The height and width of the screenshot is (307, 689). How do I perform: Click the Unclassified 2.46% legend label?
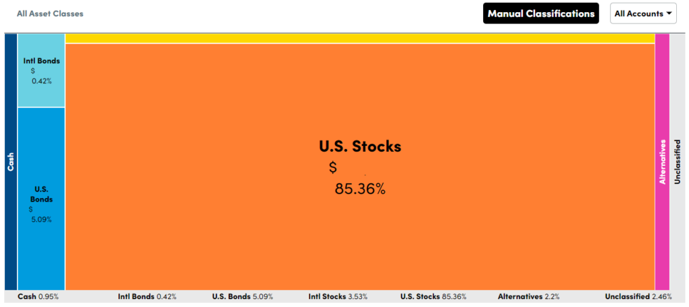pos(639,296)
